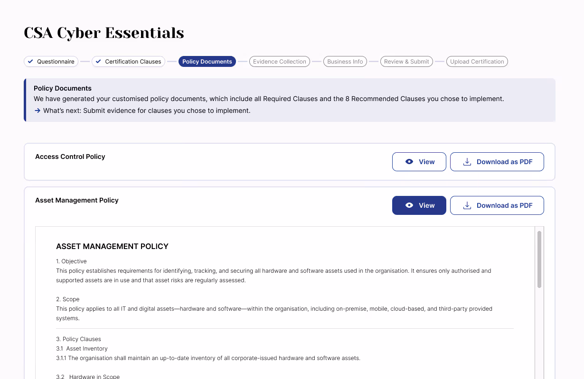Click the checkmark icon on the Questionnaire step
584x379 pixels.
[x=31, y=61]
